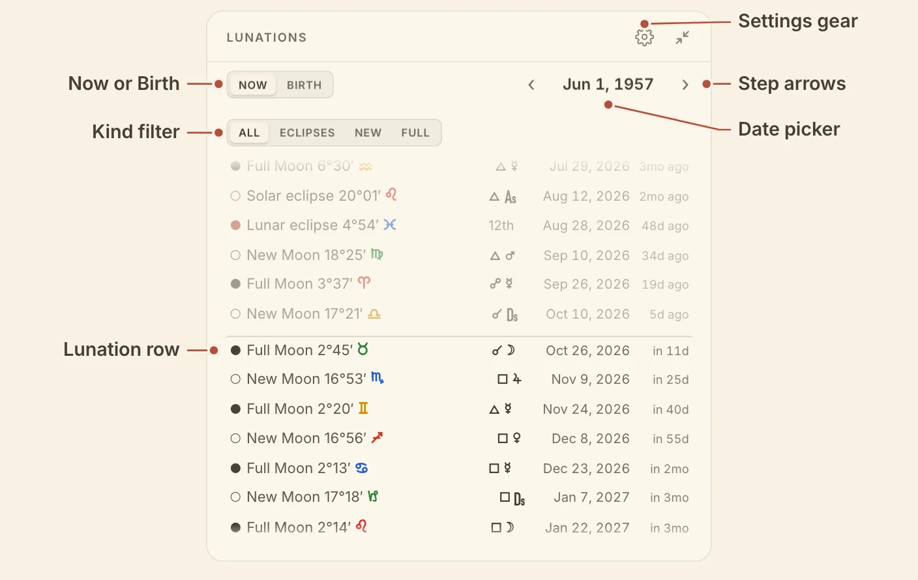The width and height of the screenshot is (918, 580).
Task: Click the square Descendant aspect on Jan 7 row
Action: pyautogui.click(x=512, y=499)
